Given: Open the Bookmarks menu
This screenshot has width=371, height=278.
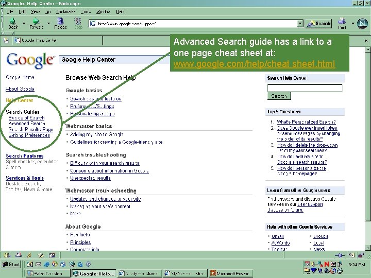Looking at the screenshot, I should pos(65,11).
